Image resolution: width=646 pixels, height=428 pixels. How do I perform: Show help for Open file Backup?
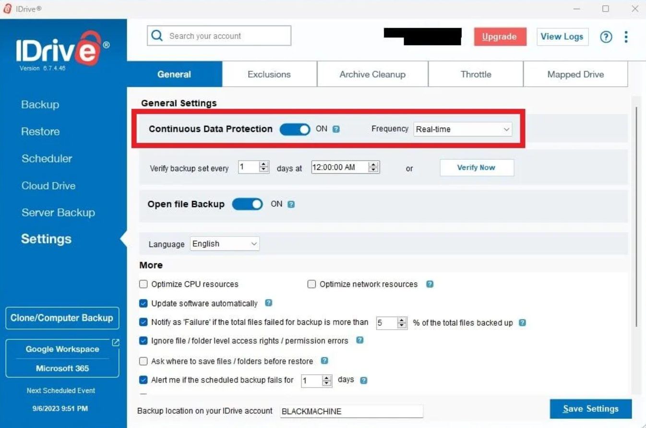click(x=291, y=204)
